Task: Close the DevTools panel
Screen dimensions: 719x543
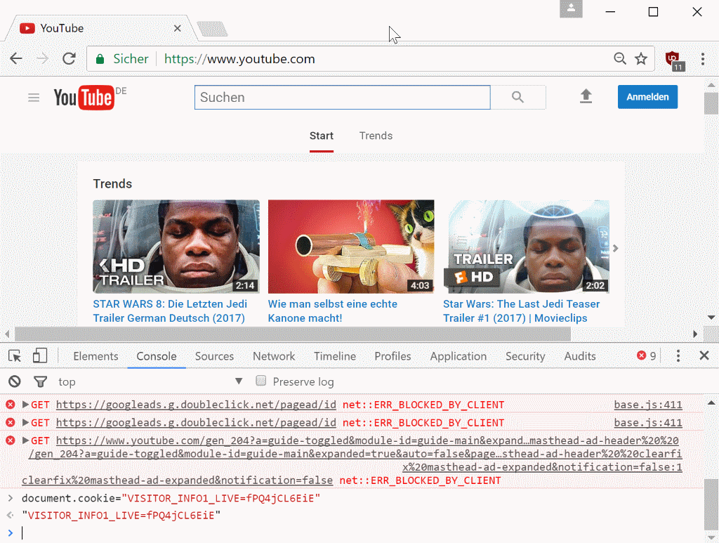Action: [x=704, y=355]
